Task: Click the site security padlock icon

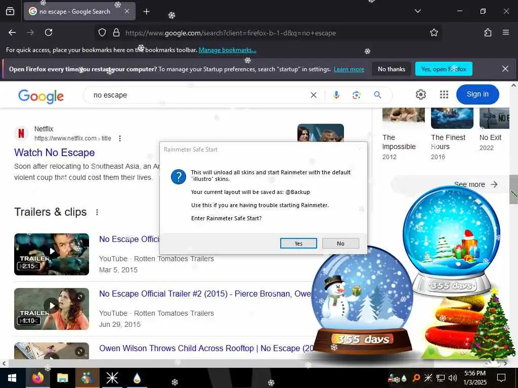Action: (116, 33)
